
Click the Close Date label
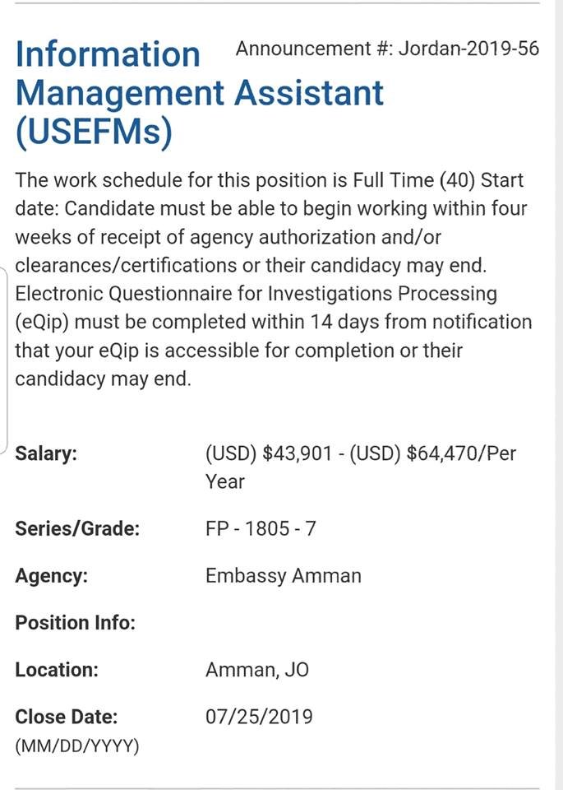(x=67, y=716)
